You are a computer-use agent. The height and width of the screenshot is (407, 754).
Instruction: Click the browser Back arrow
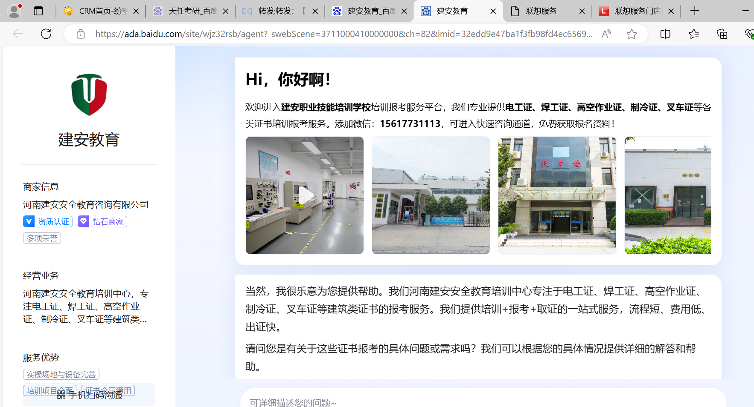18,34
